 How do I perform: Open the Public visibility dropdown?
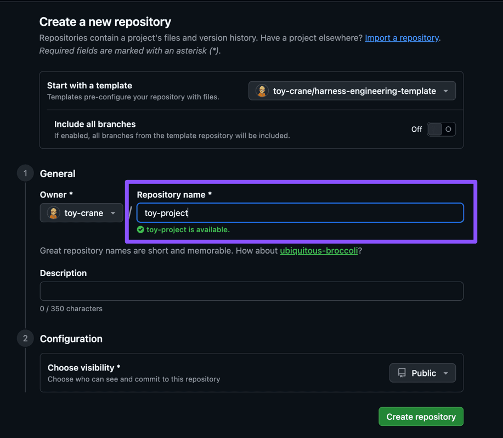pos(422,373)
